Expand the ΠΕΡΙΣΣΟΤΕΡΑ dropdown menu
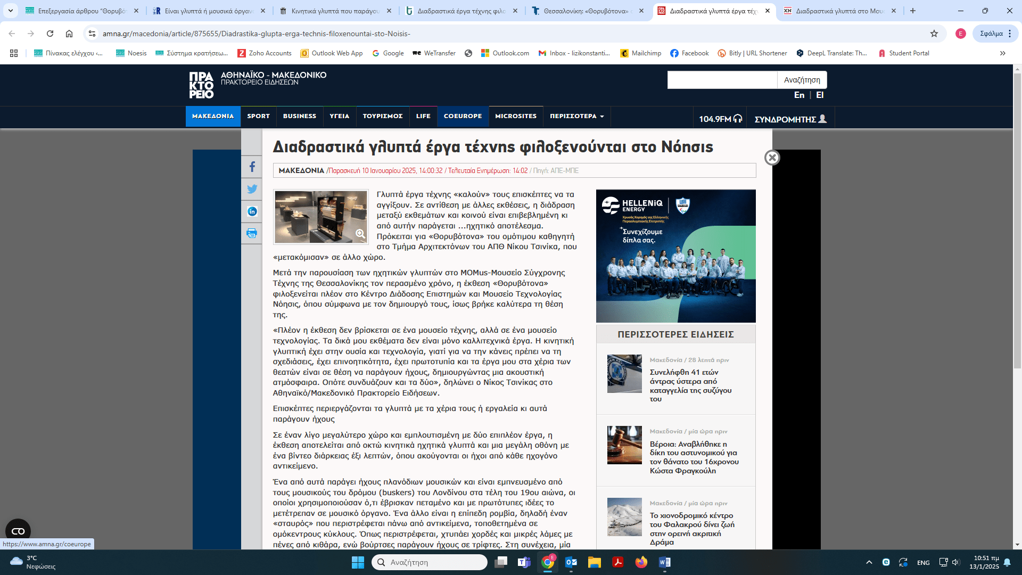Viewport: 1022px width, 575px height. click(x=576, y=116)
